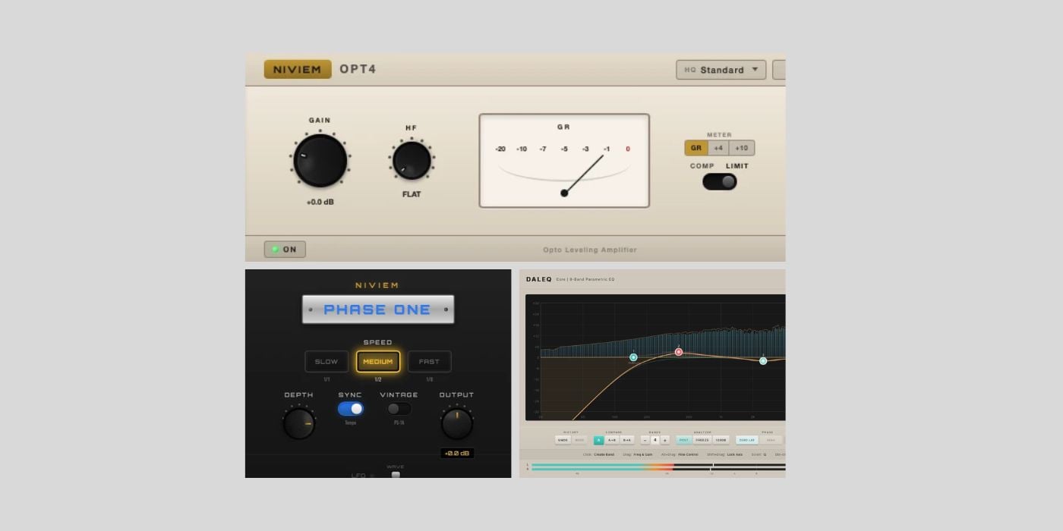
Task: Click the HF knob set to FLAT
Action: (x=412, y=160)
